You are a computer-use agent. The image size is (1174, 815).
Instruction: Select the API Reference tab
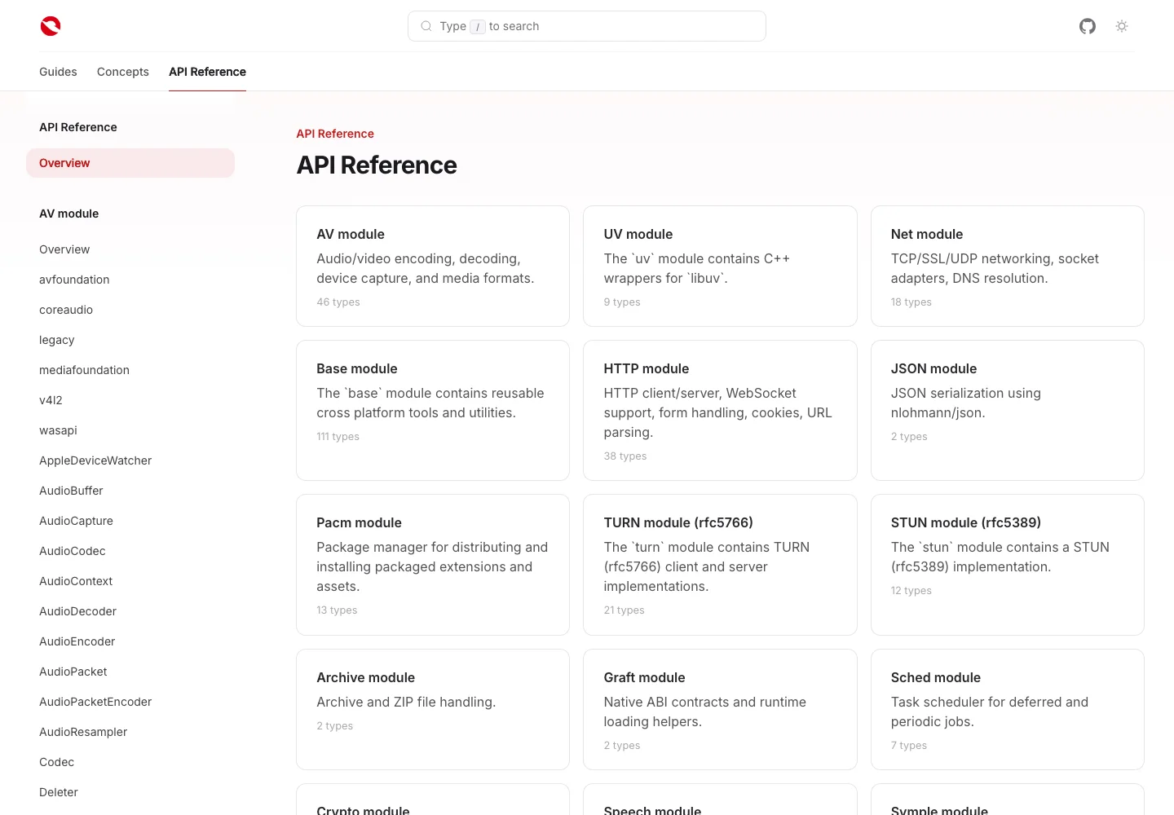point(207,72)
